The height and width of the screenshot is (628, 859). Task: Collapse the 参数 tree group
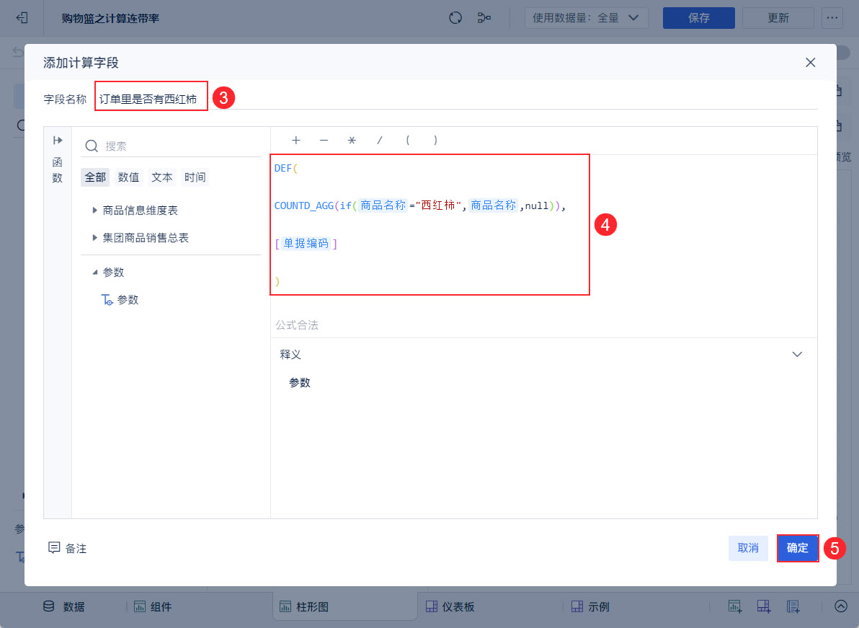(x=95, y=273)
